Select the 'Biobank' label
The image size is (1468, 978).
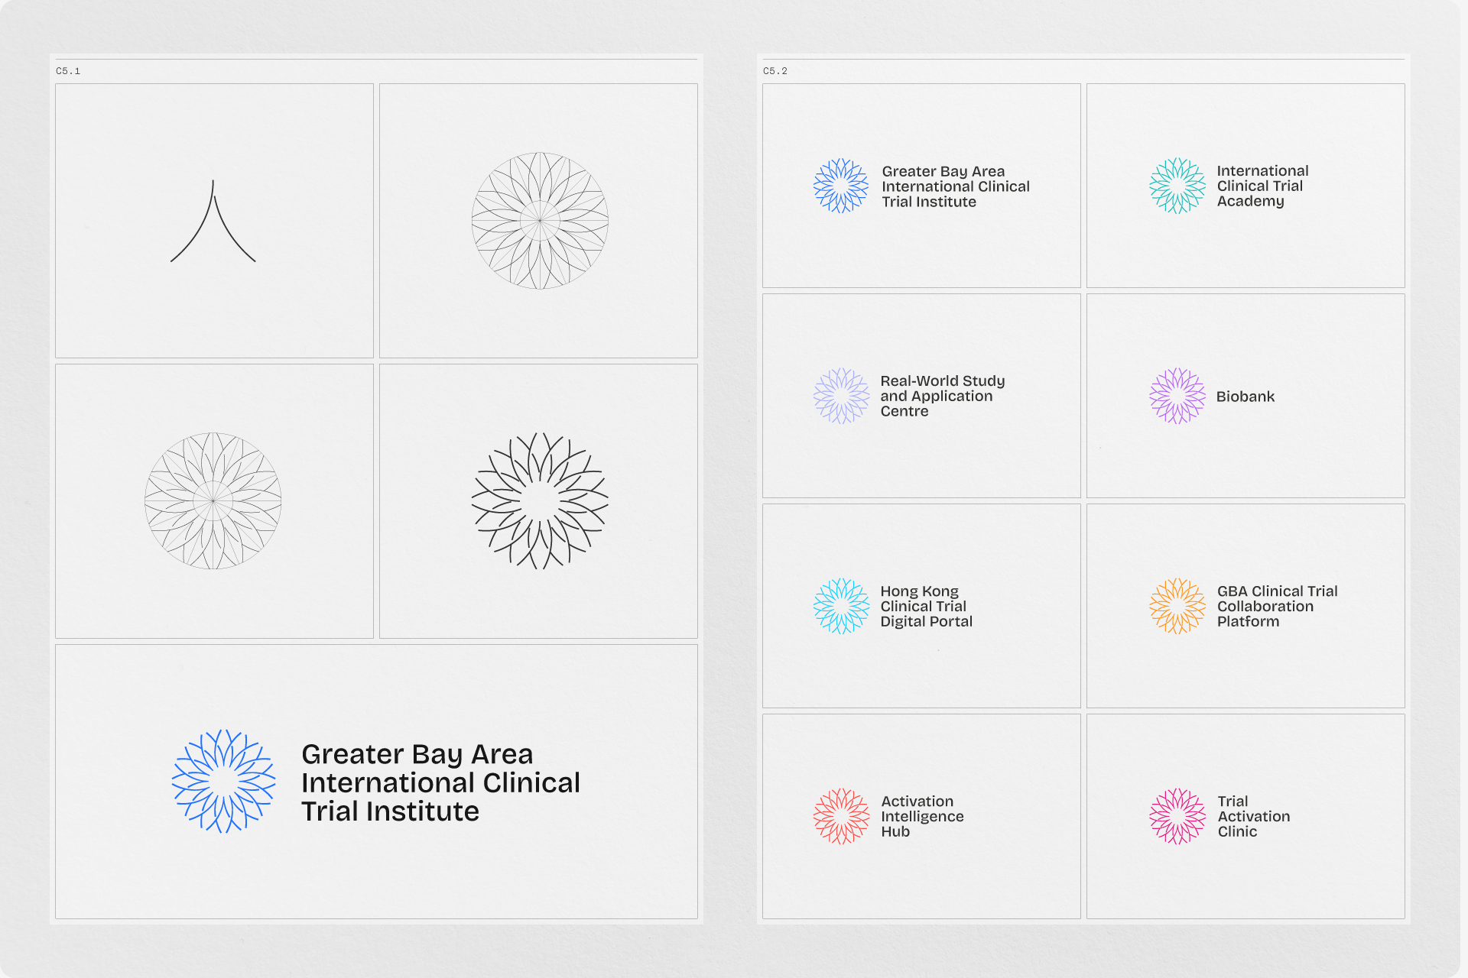1246,397
